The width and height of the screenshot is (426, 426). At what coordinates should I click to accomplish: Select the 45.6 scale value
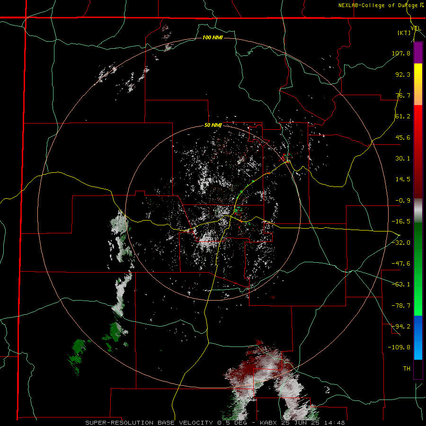point(403,137)
